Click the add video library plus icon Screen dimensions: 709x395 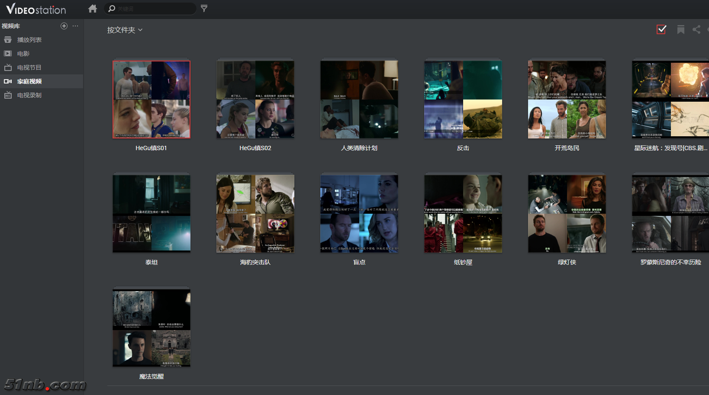point(64,26)
